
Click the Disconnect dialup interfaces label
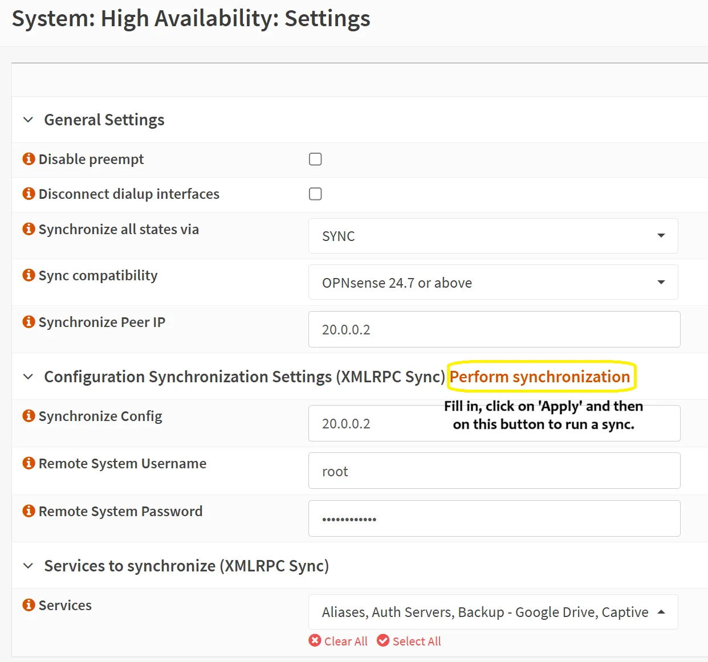(129, 194)
